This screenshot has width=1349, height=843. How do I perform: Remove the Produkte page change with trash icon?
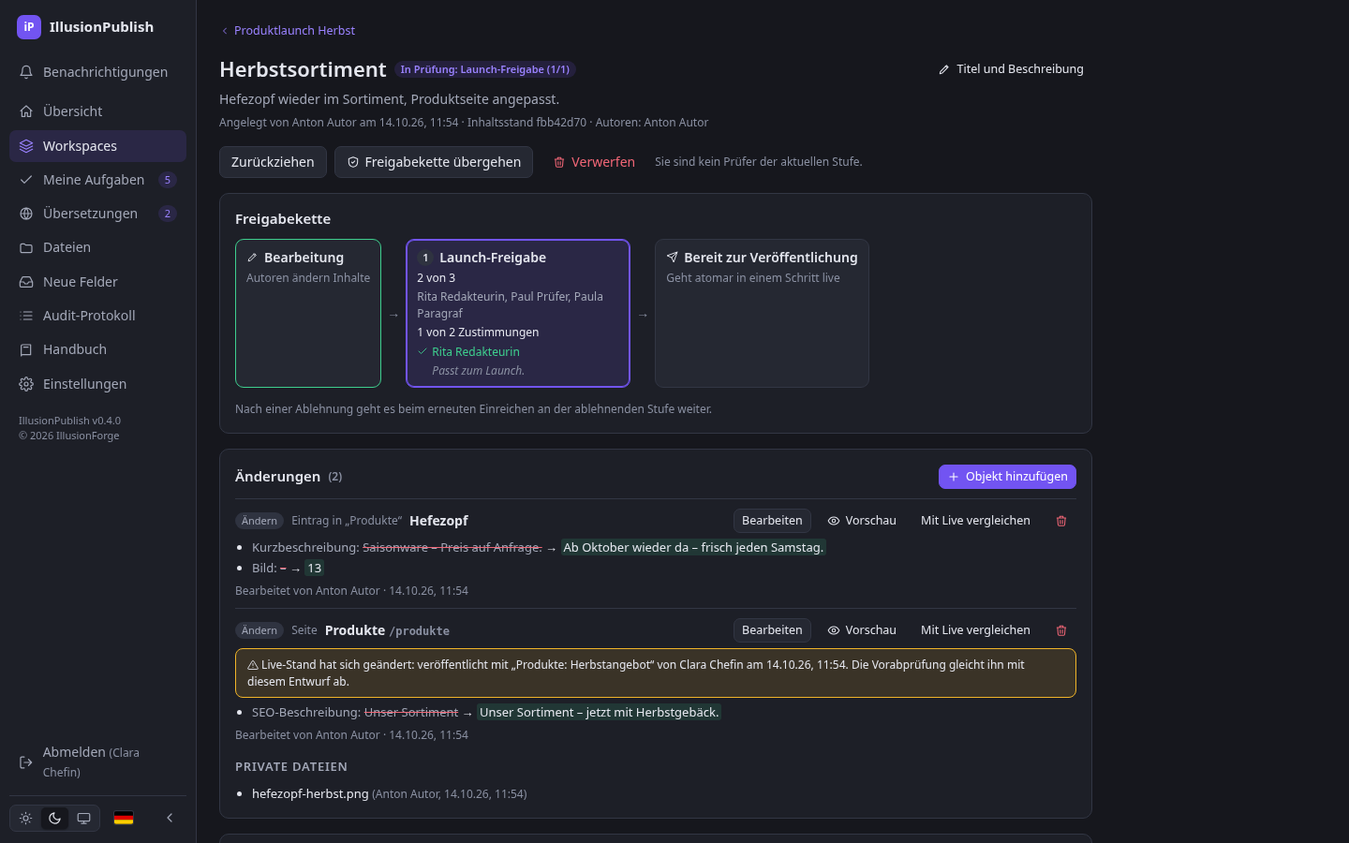[1061, 630]
